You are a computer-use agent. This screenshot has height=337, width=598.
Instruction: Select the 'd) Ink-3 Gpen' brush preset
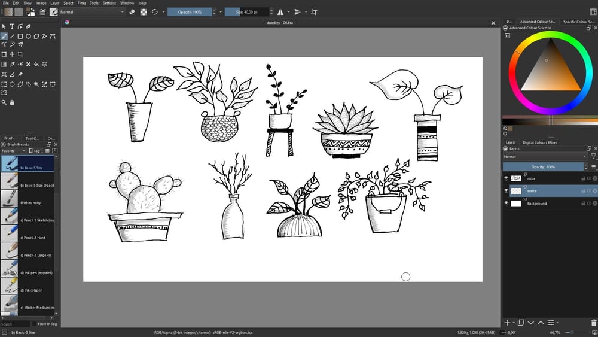coord(28,286)
